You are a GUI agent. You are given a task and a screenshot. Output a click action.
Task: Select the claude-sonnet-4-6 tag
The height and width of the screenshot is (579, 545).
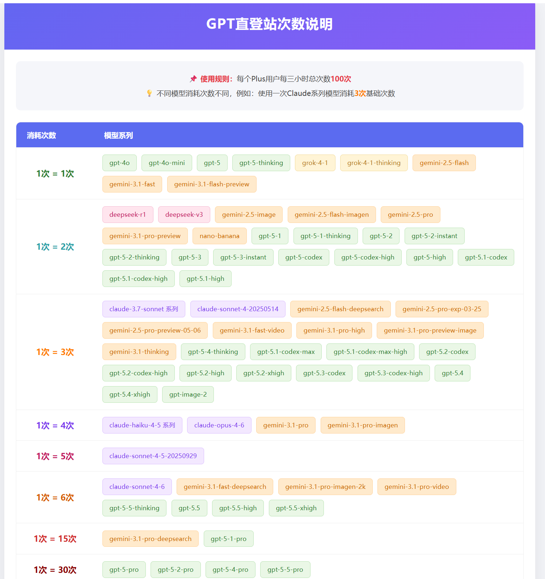click(x=137, y=487)
